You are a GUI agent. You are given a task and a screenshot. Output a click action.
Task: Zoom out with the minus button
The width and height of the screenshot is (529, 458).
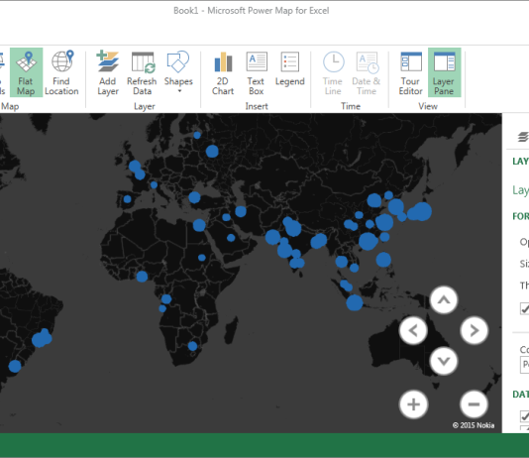click(474, 404)
